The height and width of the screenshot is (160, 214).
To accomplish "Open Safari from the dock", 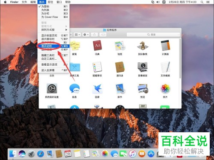I will pyautogui.click(x=41, y=154).
